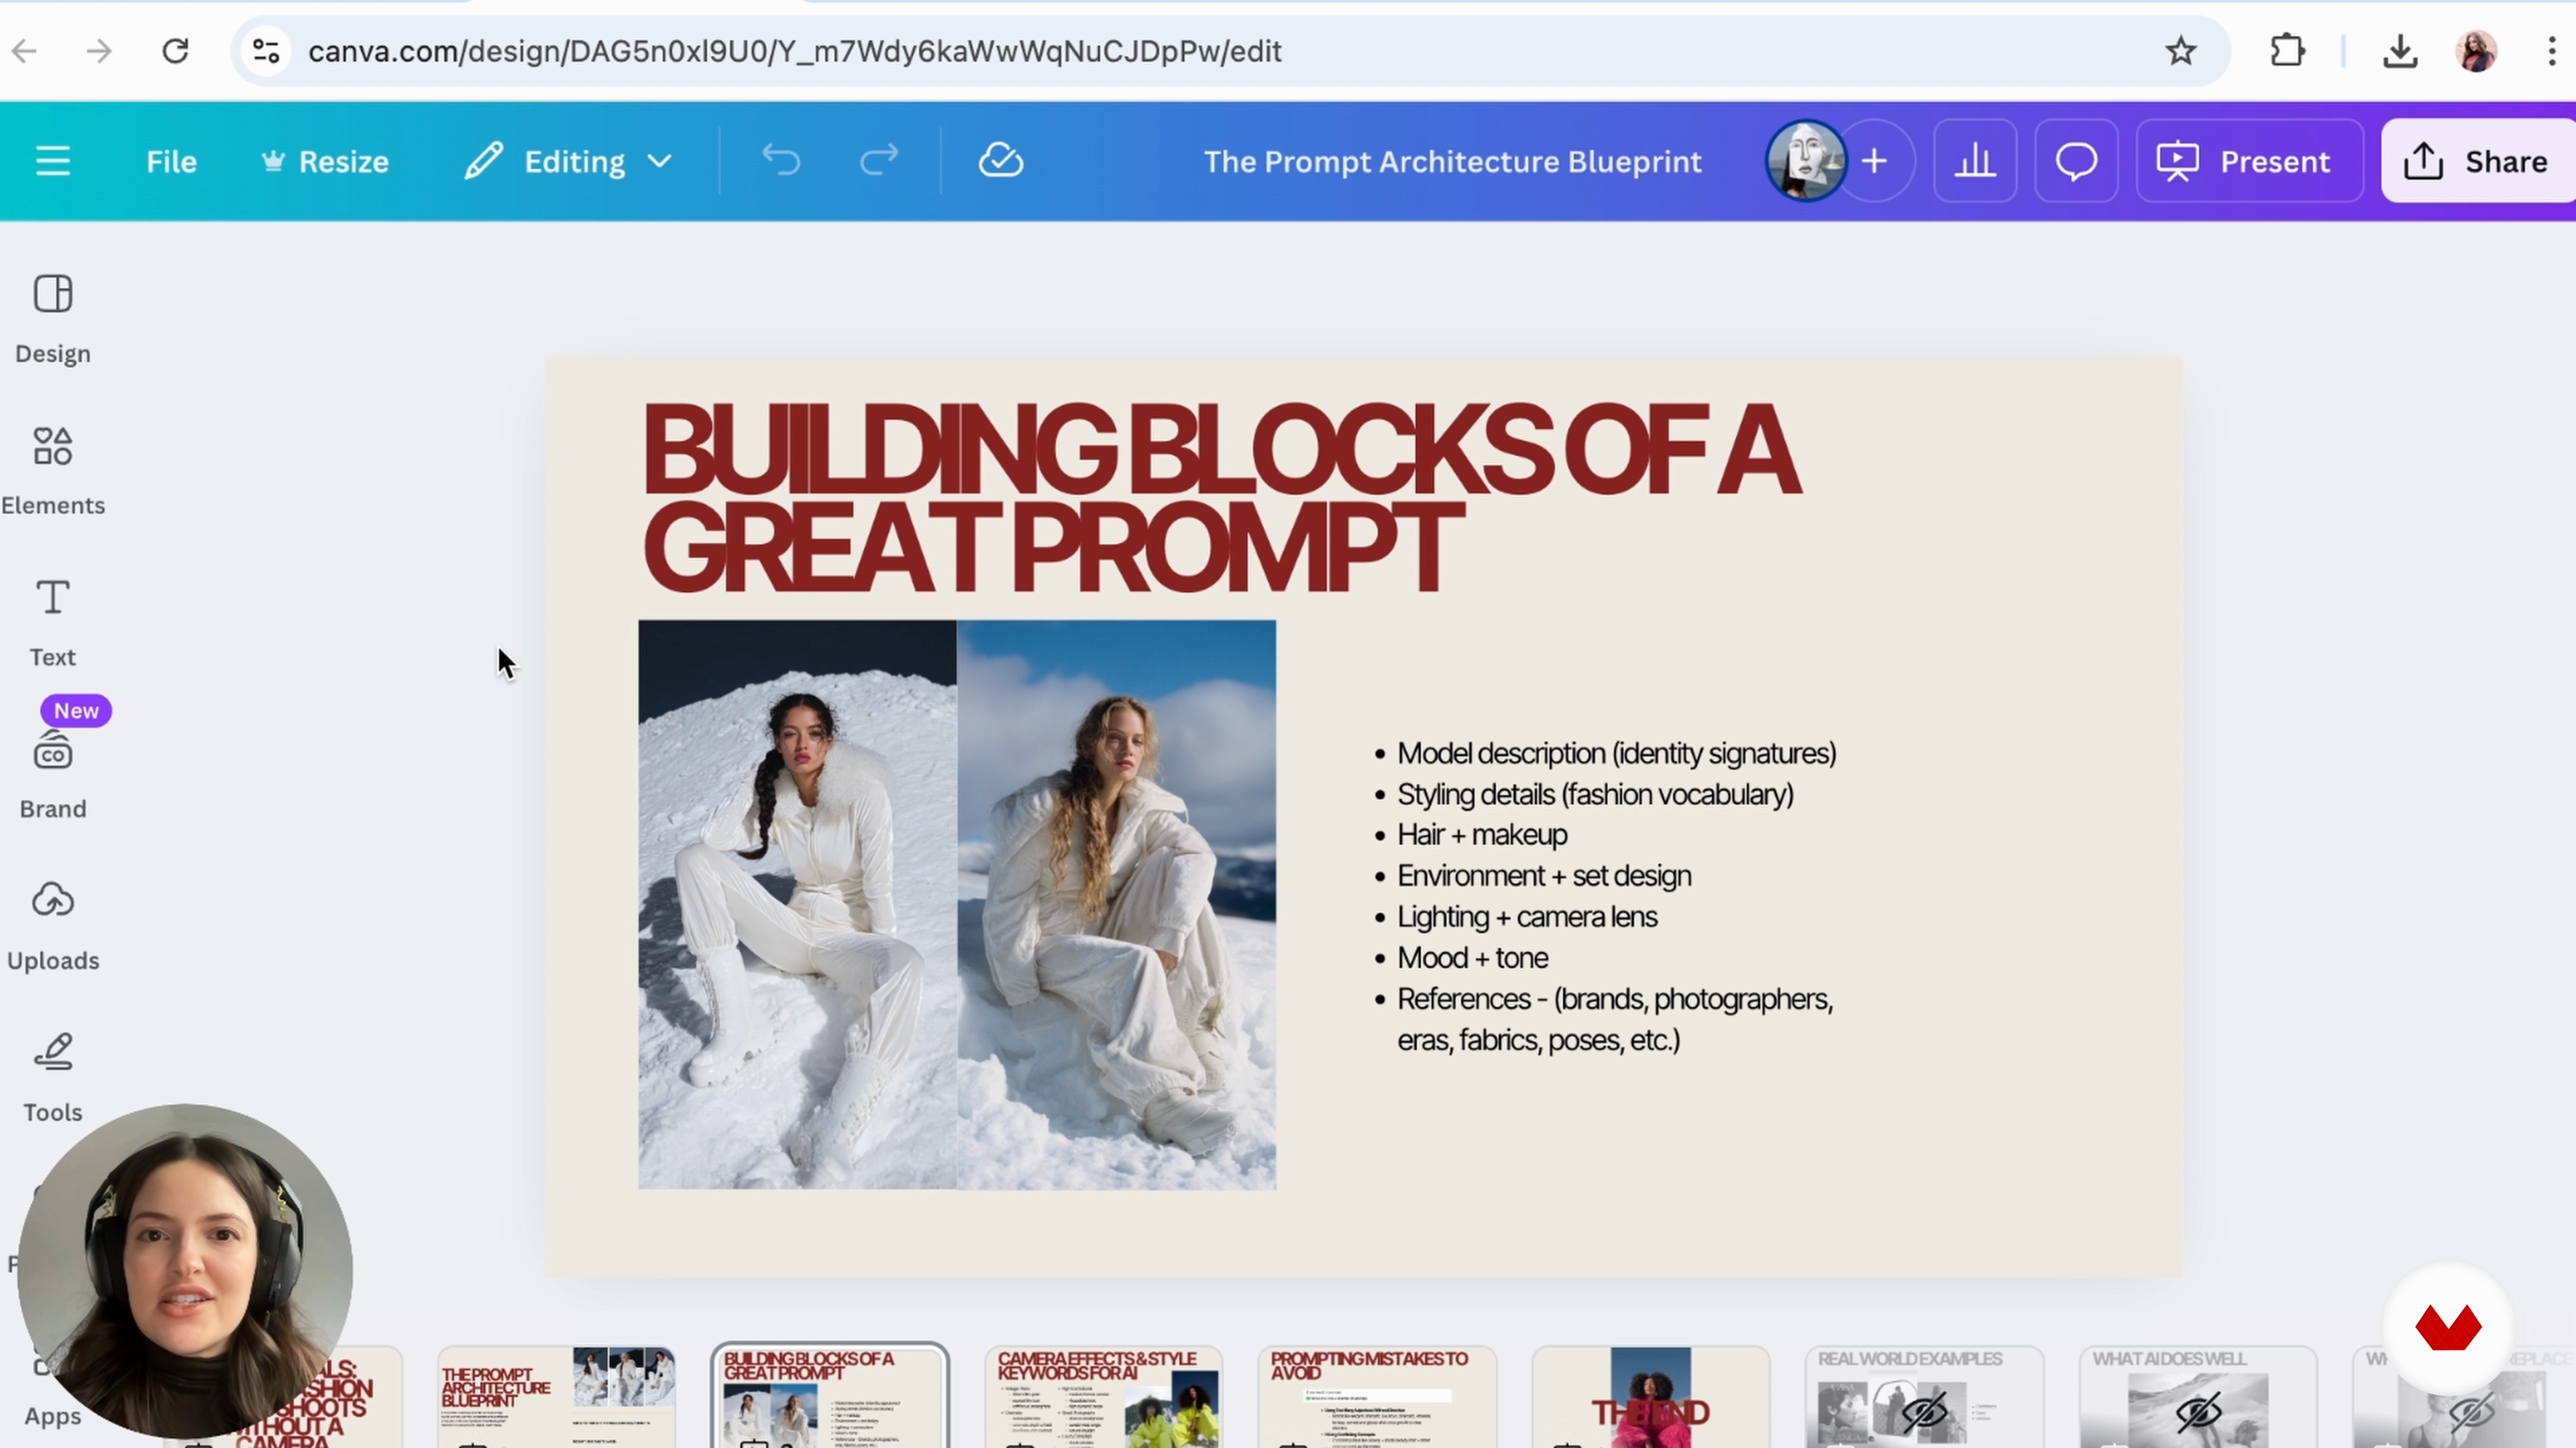Select the Camera Effects & Style Keywords slide thumbnail
The image size is (2576, 1448).
click(x=1103, y=1397)
